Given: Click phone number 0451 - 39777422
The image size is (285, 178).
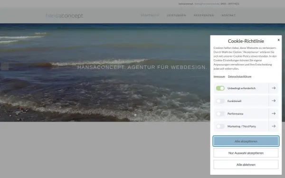Looking at the screenshot, I should (x=230, y=4).
